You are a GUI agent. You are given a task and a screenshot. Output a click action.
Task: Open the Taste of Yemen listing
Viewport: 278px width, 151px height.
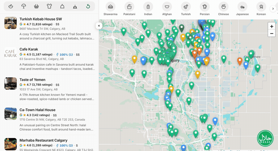point(32,80)
